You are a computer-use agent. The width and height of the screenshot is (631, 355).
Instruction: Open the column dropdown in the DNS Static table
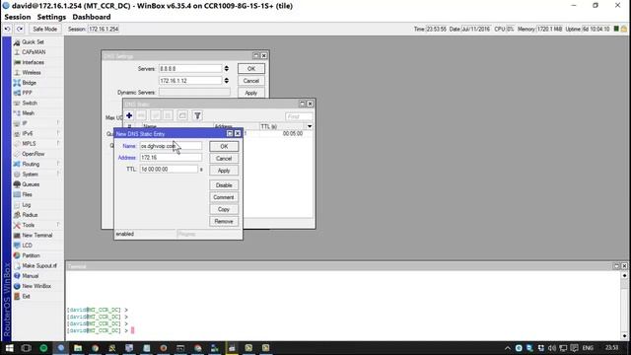(310, 126)
